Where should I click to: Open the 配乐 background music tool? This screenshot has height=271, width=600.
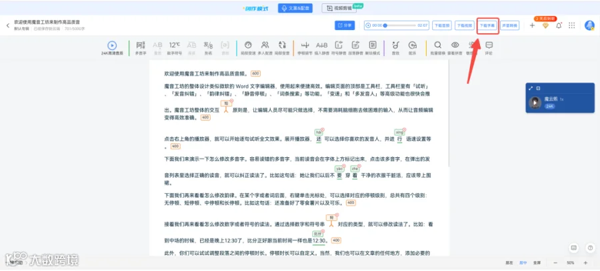point(412,48)
